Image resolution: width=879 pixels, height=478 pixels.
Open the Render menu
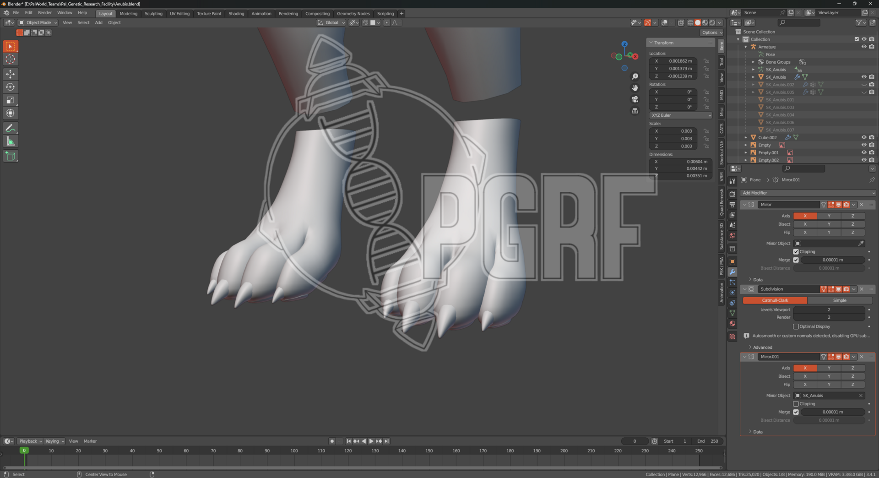tap(45, 13)
